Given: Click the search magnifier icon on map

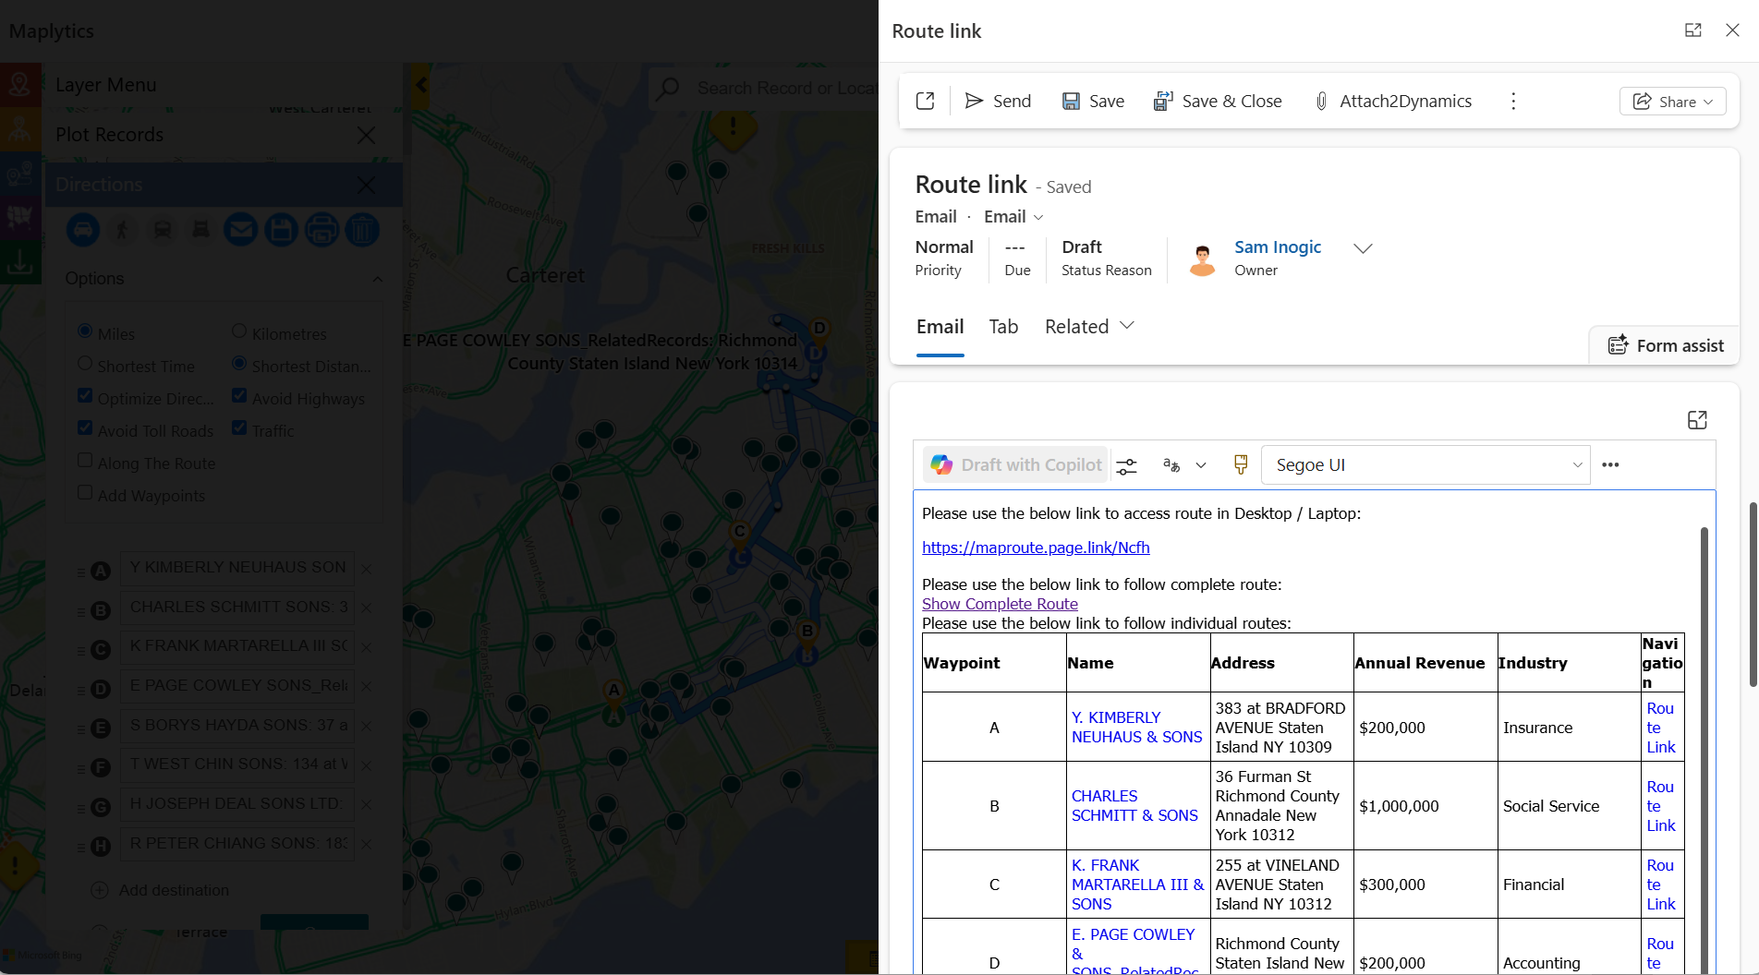Looking at the screenshot, I should click(x=667, y=88).
